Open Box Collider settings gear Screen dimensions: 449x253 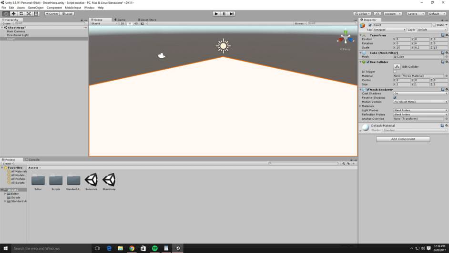447,62
